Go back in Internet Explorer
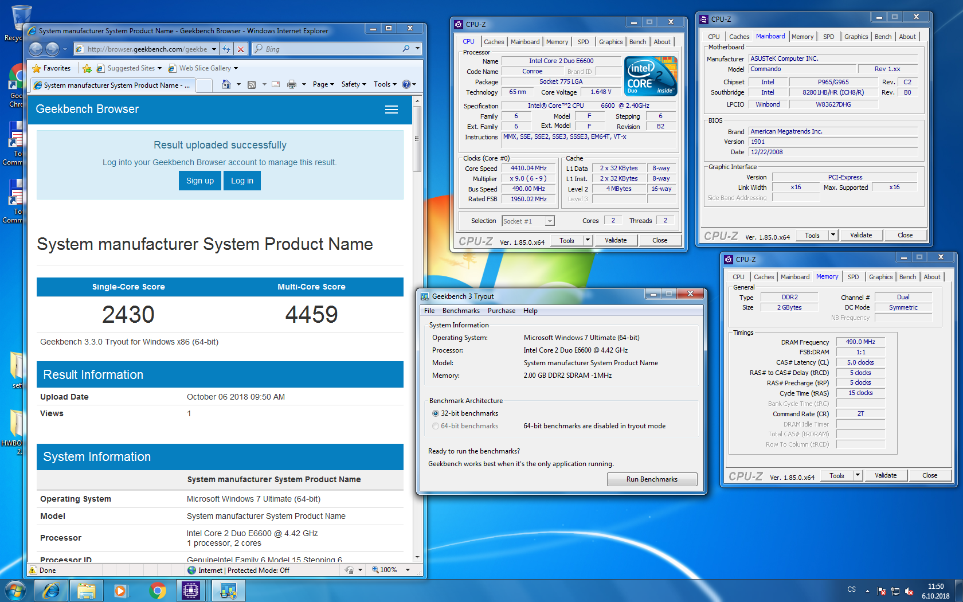This screenshot has height=602, width=963. [36, 49]
